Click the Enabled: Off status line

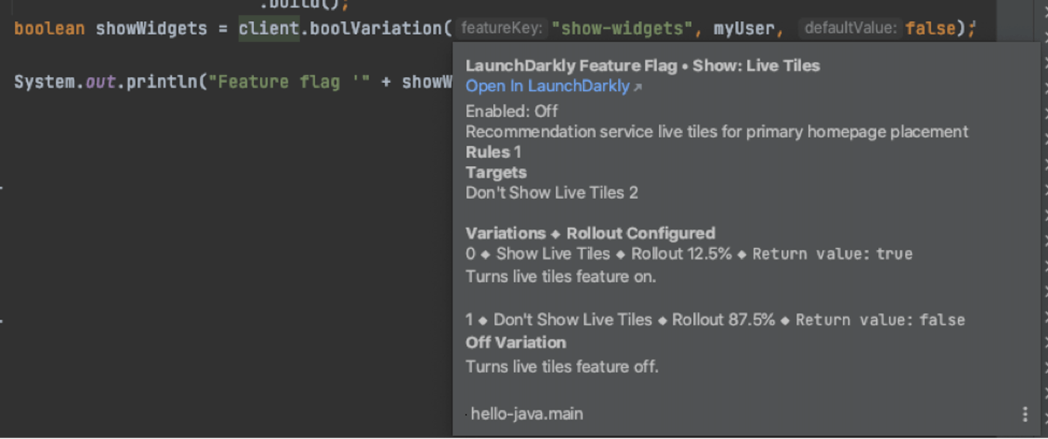tap(512, 111)
